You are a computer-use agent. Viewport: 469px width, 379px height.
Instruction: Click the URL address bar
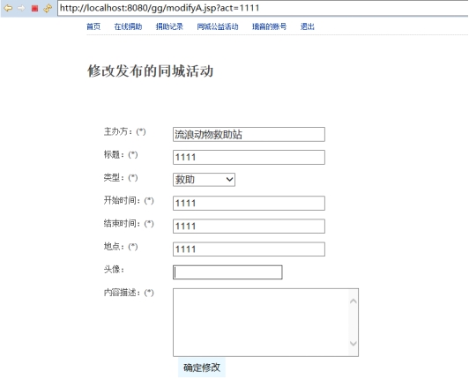pyautogui.click(x=264, y=8)
